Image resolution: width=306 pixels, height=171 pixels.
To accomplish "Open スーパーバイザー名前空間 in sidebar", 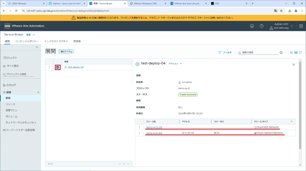I will coord(20,130).
